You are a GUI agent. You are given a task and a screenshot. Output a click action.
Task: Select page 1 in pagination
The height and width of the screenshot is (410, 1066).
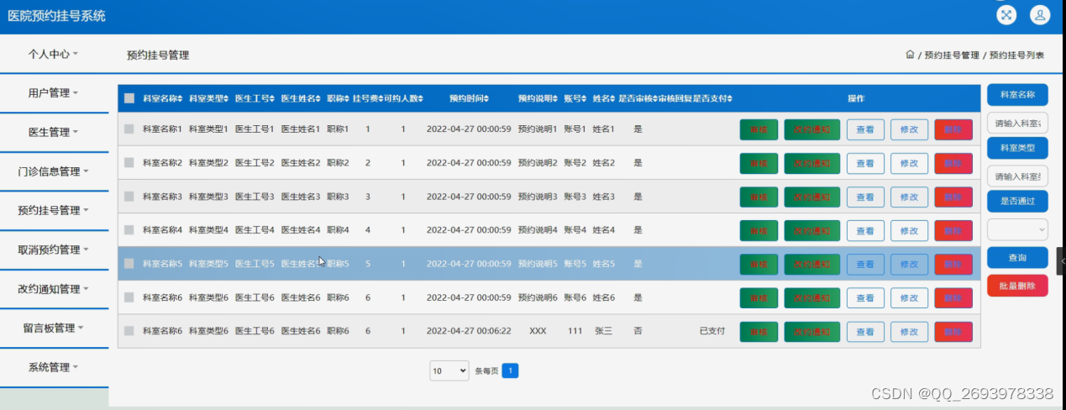510,371
